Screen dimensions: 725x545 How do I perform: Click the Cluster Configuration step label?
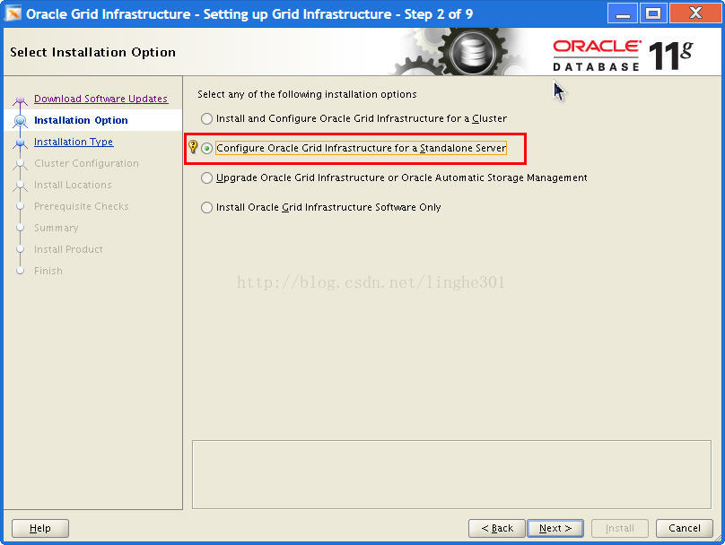pyautogui.click(x=86, y=163)
